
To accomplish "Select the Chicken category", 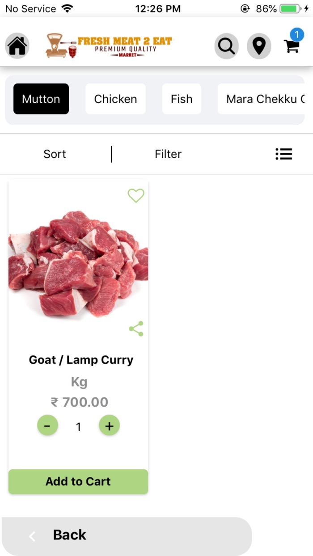I will tap(115, 99).
